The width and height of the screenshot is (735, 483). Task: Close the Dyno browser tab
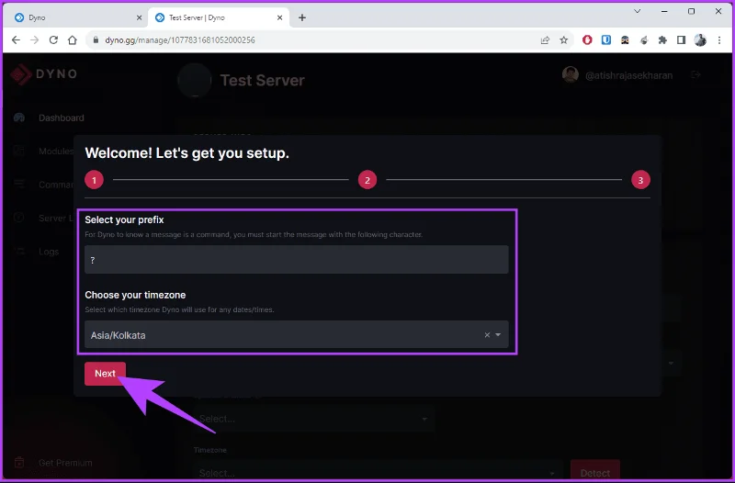point(139,17)
